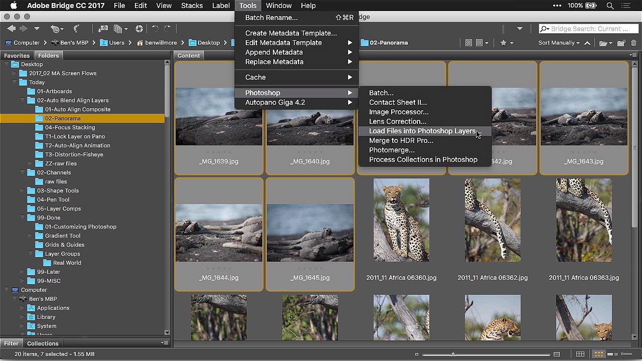Open the Tools menu
The width and height of the screenshot is (642, 361).
point(248,6)
